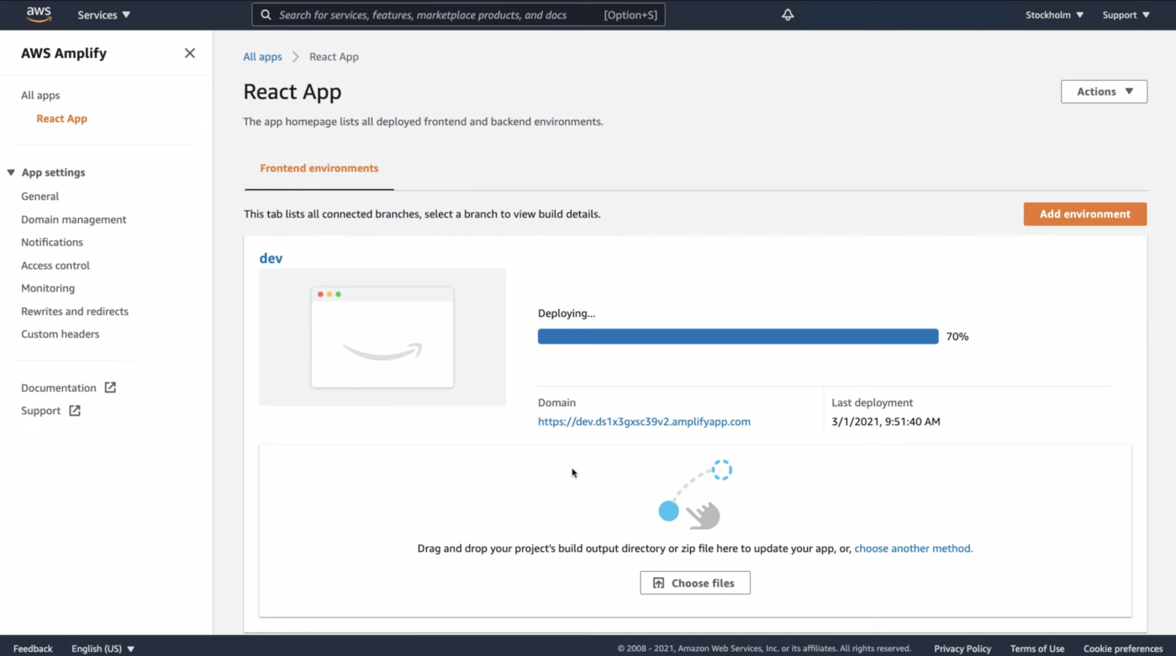
Task: Close the AWS Amplify sidebar panel
Action: (x=190, y=53)
